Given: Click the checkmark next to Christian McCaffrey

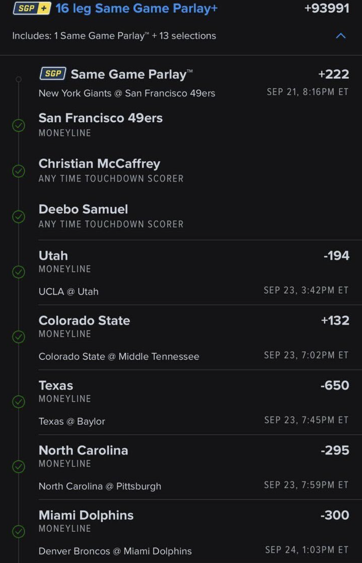Looking at the screenshot, I should coord(18,171).
